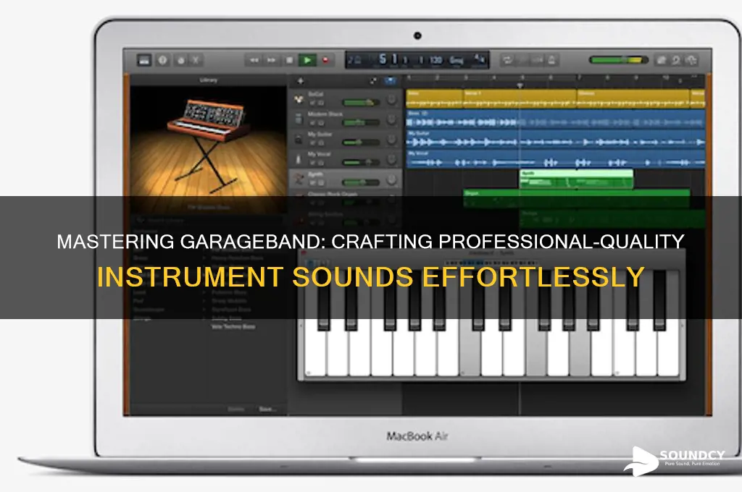Adjust the master volume slider
Image resolution: width=742 pixels, height=492 pixels.
pos(619,60)
